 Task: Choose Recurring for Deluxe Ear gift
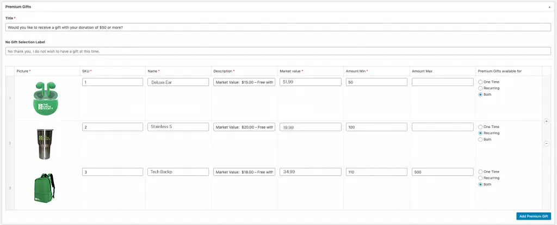pos(480,88)
